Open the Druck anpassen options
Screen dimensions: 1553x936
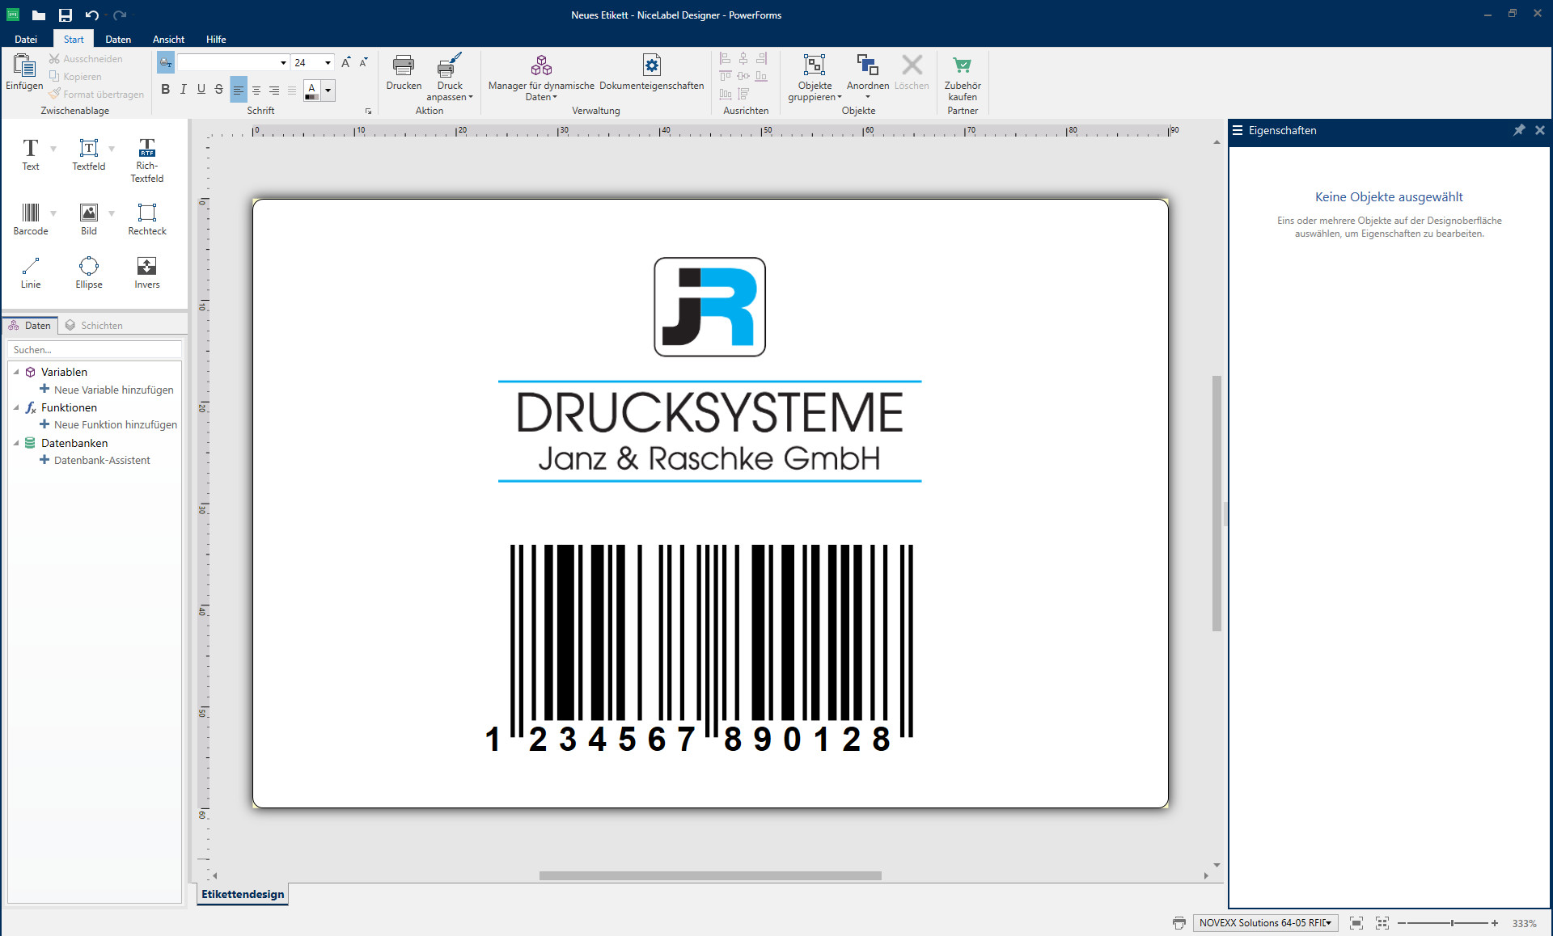point(451,77)
